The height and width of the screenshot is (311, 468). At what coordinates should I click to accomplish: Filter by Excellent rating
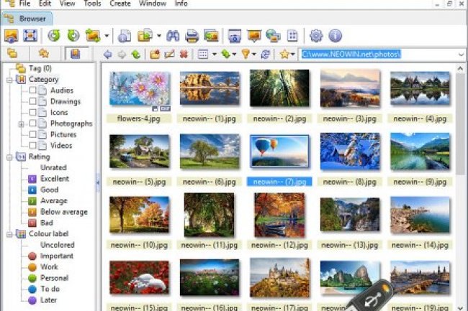(54, 179)
